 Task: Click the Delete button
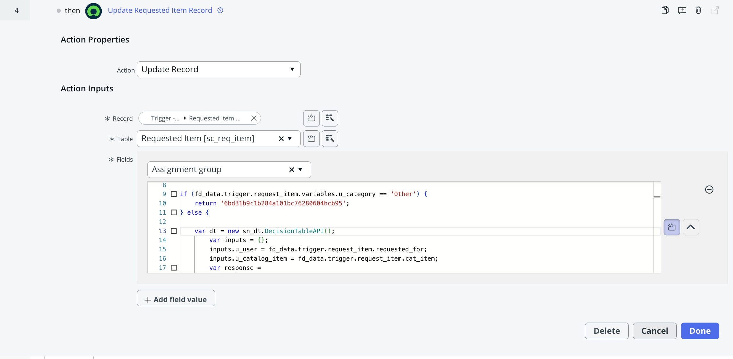tap(607, 331)
